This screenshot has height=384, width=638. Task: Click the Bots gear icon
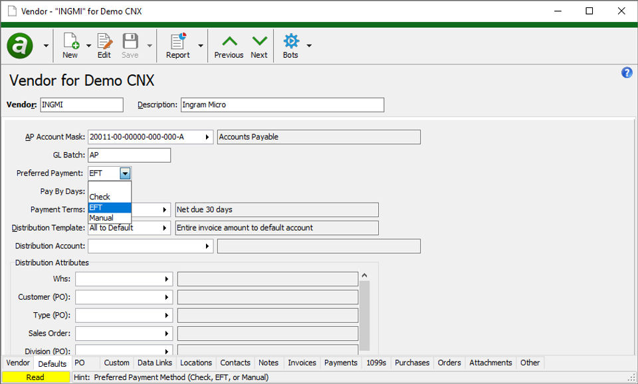(x=291, y=41)
